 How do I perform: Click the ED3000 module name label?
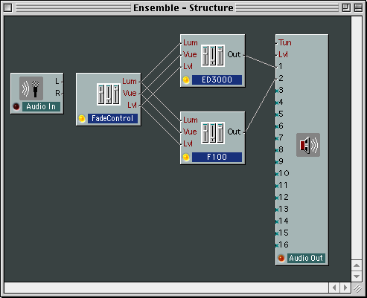(x=217, y=80)
